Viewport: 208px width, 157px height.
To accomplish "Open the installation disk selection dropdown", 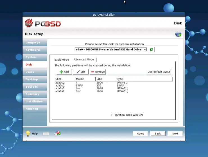I will tap(111, 49).
